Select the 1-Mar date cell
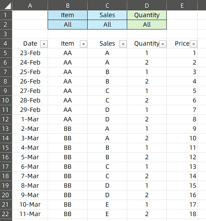Screen dimensions: 206x221 (30, 119)
